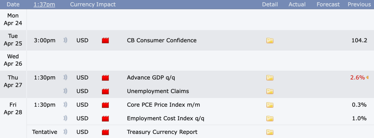Open detail folder for Unemployment Claims
374x138 pixels.
[270, 91]
